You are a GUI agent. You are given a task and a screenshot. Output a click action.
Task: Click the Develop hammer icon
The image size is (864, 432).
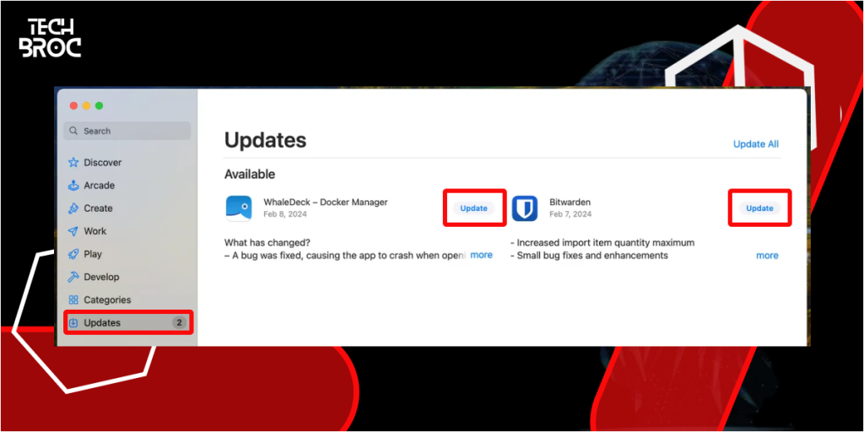pyautogui.click(x=73, y=277)
